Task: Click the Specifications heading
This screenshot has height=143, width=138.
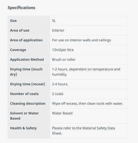Action: pyautogui.click(x=21, y=8)
